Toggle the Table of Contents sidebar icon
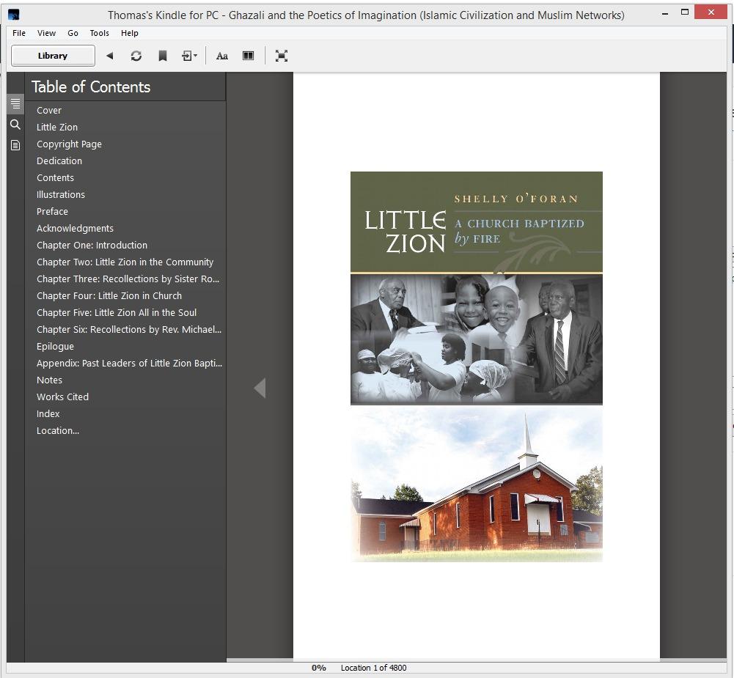 [15, 104]
